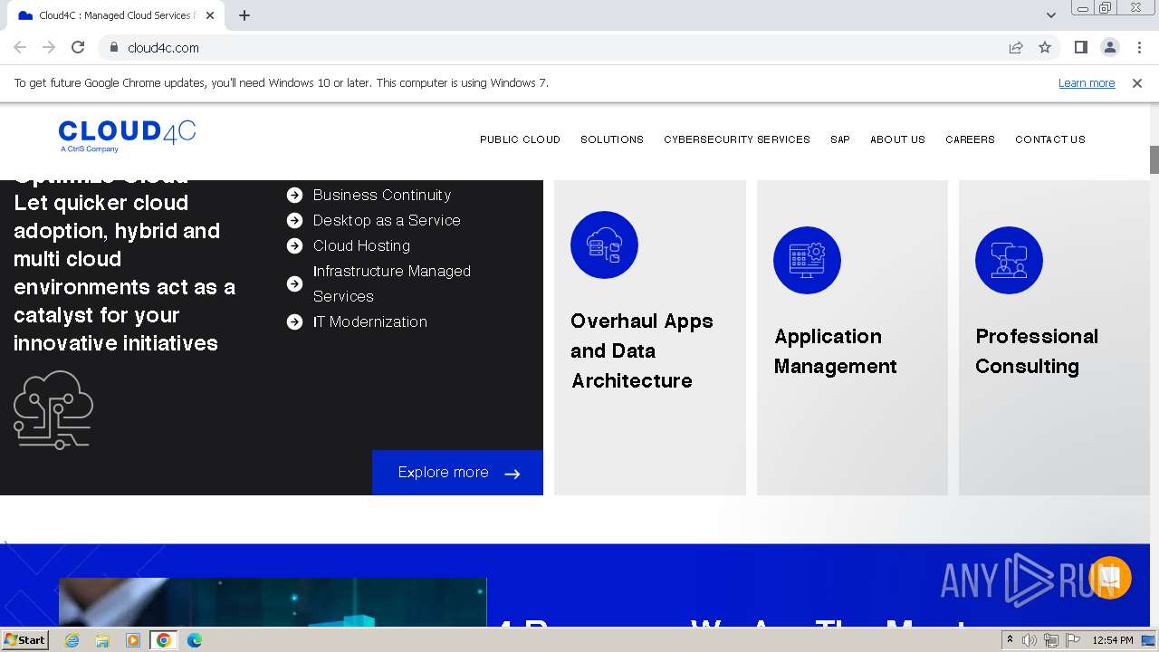Open the Infrastructure Managed Services link

[x=392, y=283]
